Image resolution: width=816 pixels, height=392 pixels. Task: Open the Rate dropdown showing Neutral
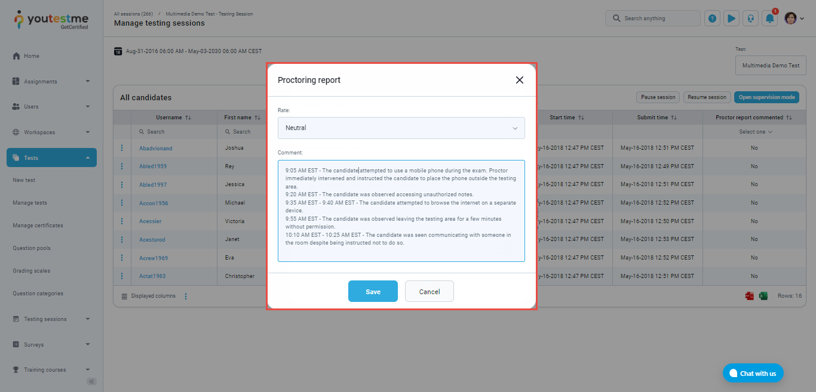tap(401, 128)
